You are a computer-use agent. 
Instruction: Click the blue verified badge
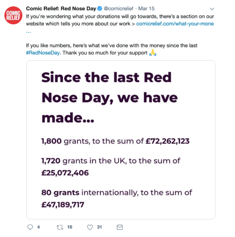point(100,8)
